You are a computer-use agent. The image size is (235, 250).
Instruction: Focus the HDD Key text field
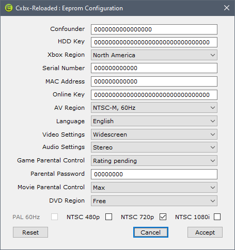click(154, 42)
